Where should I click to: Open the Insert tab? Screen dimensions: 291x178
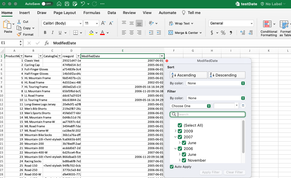[25, 13]
